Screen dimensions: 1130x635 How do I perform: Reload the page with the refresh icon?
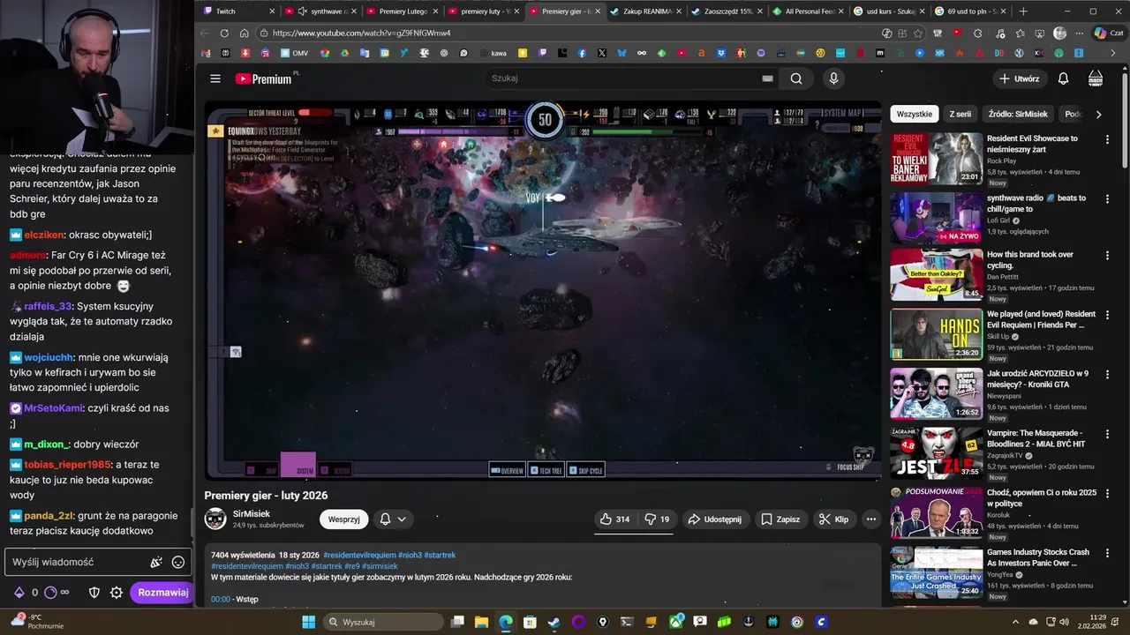coord(224,34)
